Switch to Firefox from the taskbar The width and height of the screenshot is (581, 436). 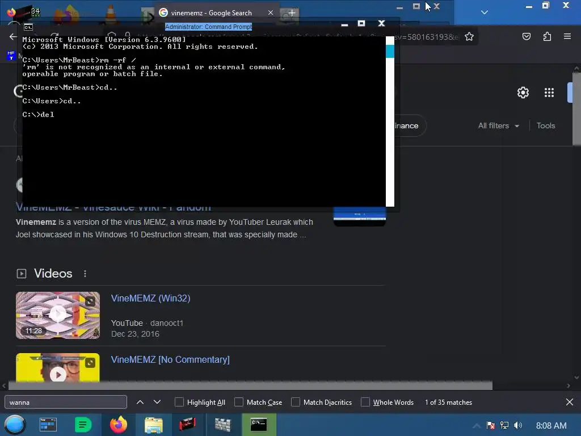click(x=118, y=425)
